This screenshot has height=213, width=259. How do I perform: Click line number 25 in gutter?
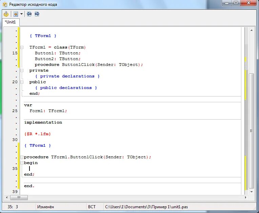15,111
